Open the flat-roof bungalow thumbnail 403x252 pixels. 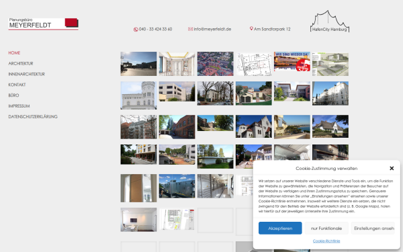[x=216, y=157]
